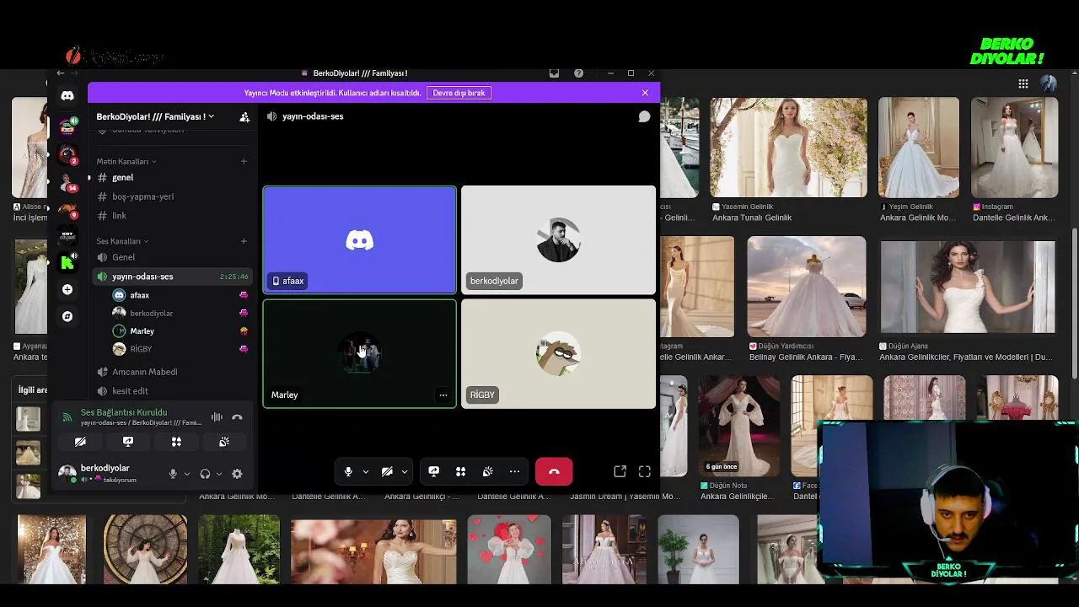The width and height of the screenshot is (1079, 607).
Task: Collapse the Metin Kanalları category
Action: (x=126, y=161)
